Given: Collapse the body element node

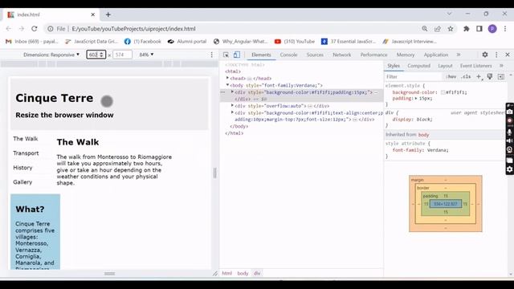Looking at the screenshot, I should [227, 85].
